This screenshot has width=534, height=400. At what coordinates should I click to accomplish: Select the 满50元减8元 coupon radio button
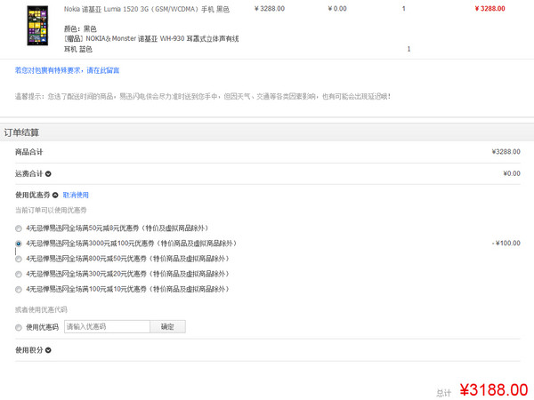coord(19,228)
